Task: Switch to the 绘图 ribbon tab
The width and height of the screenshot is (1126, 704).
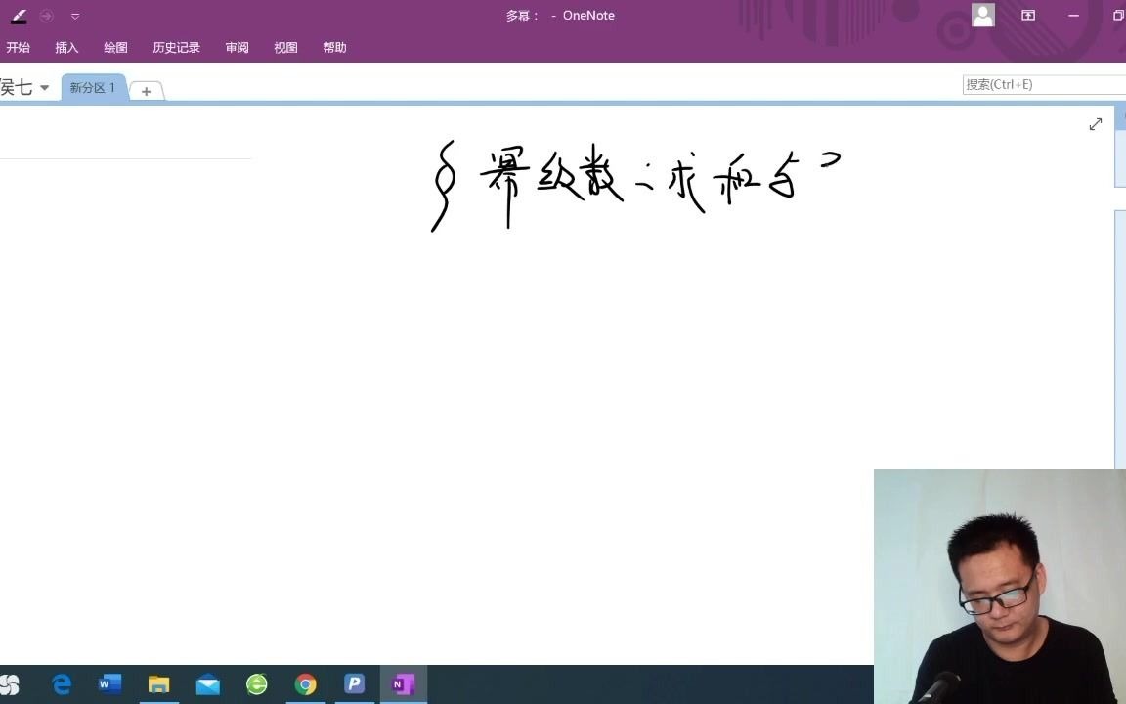Action: coord(115,47)
